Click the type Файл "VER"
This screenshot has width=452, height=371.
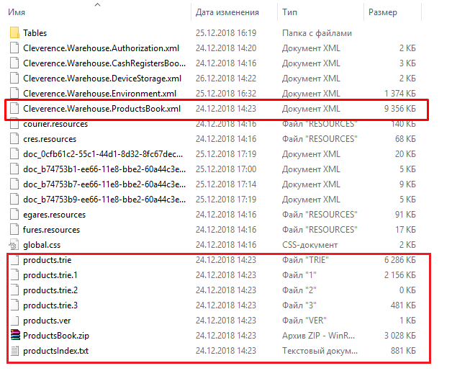(304, 321)
